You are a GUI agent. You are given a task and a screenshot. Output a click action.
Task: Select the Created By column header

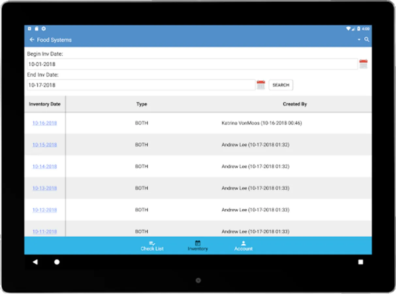coord(295,104)
